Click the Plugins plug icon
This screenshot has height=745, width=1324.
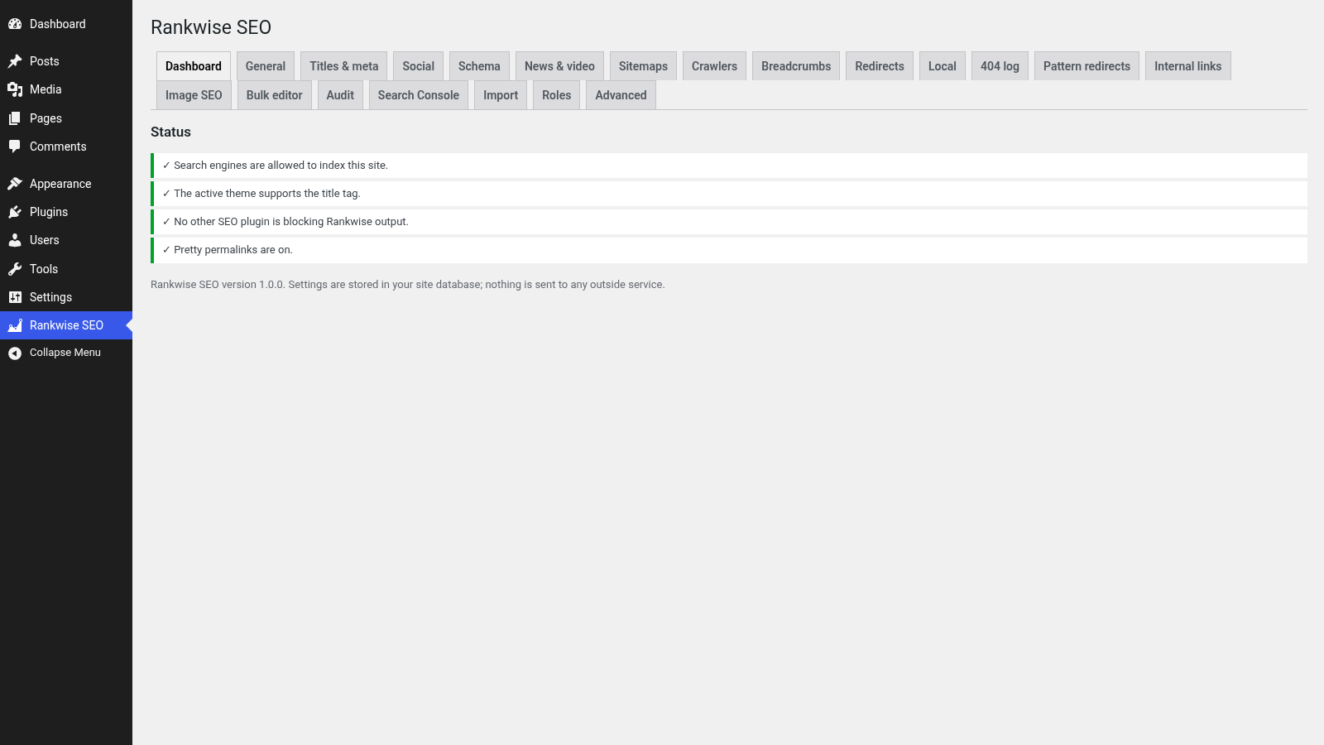(15, 212)
